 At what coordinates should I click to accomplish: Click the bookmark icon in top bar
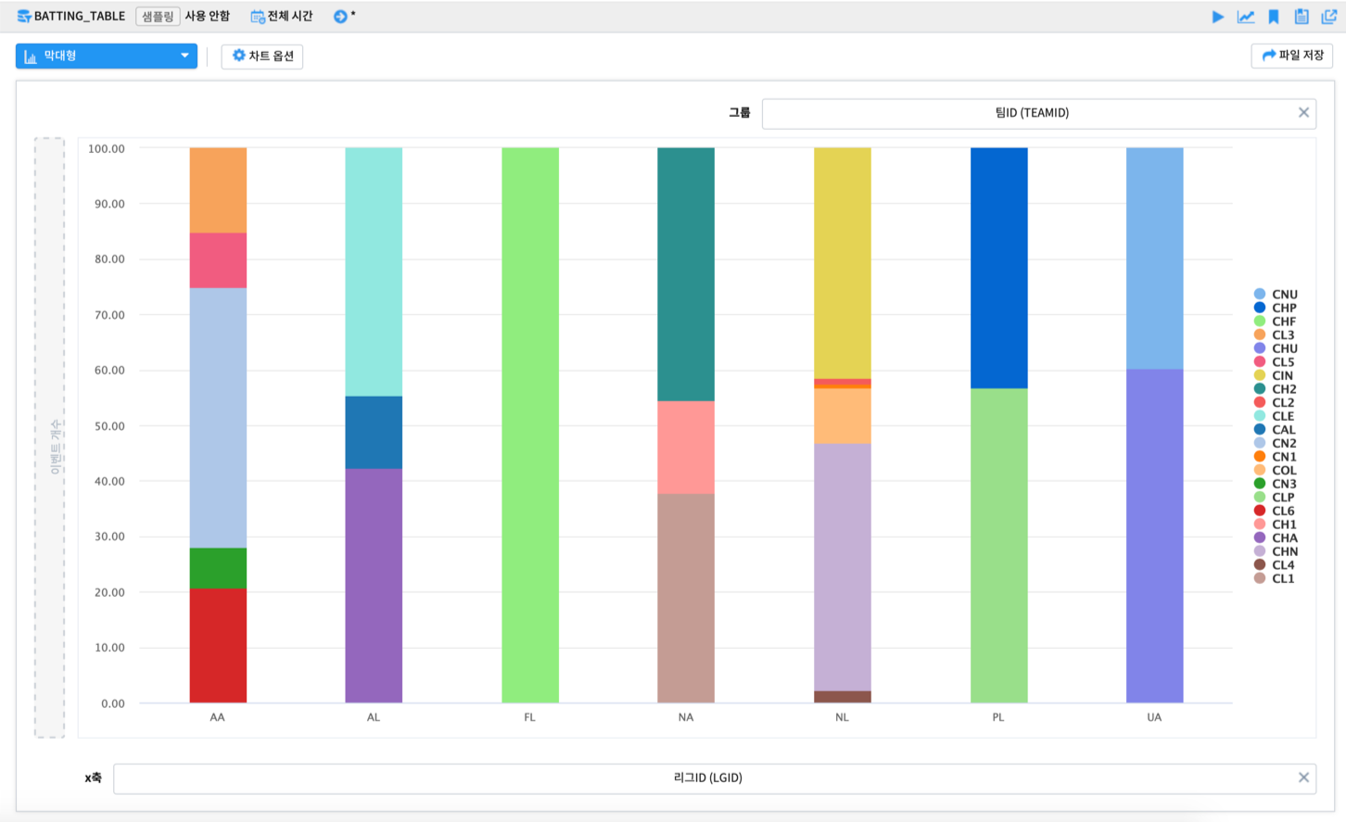[x=1274, y=17]
